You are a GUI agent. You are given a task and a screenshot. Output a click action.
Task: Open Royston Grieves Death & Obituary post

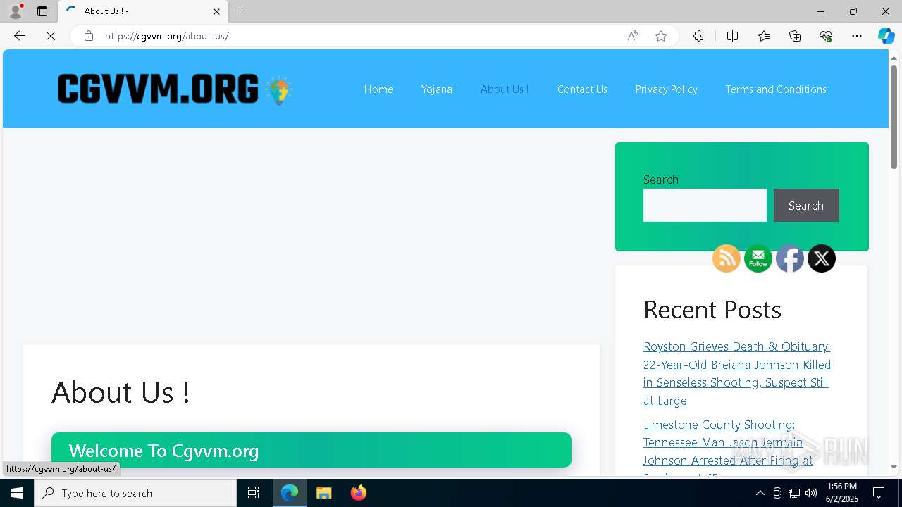[x=737, y=373]
